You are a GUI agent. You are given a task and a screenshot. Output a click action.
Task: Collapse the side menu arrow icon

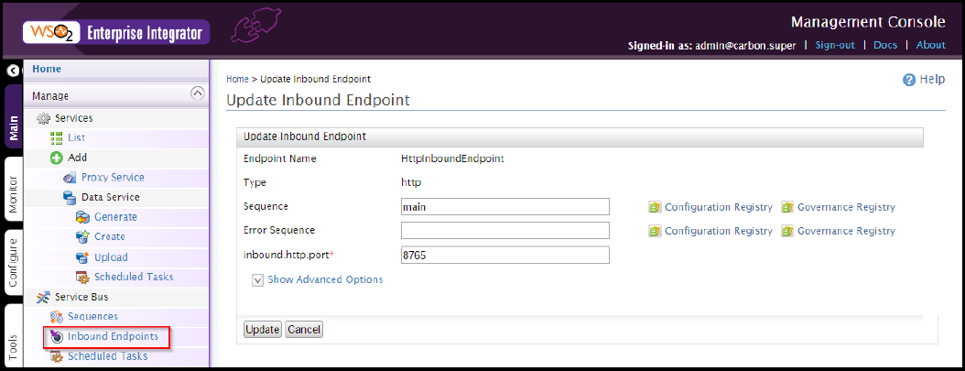coord(12,71)
